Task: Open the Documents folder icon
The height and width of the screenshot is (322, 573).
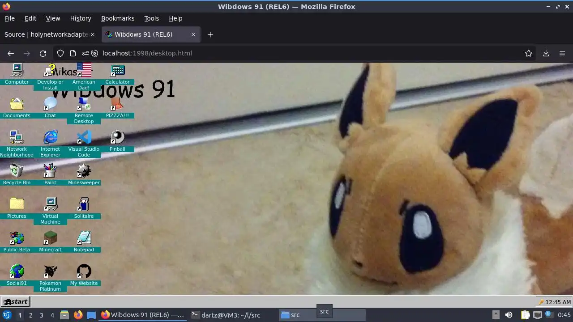Action: click(17, 107)
